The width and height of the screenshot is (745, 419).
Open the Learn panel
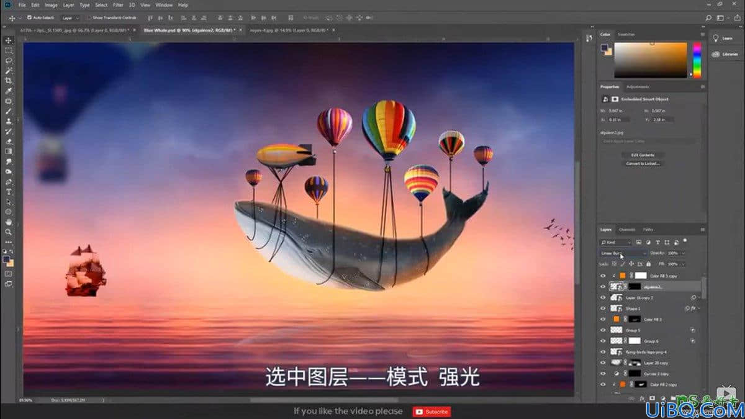click(724, 38)
